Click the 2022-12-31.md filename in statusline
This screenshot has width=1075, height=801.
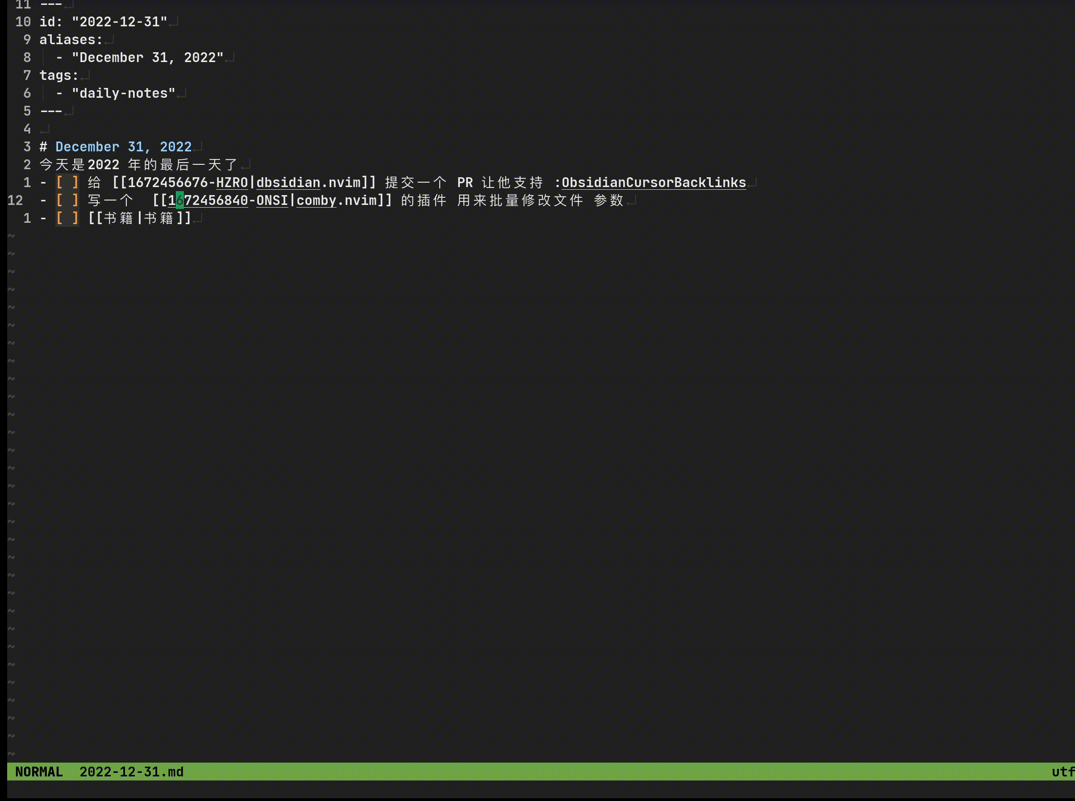[x=131, y=772]
